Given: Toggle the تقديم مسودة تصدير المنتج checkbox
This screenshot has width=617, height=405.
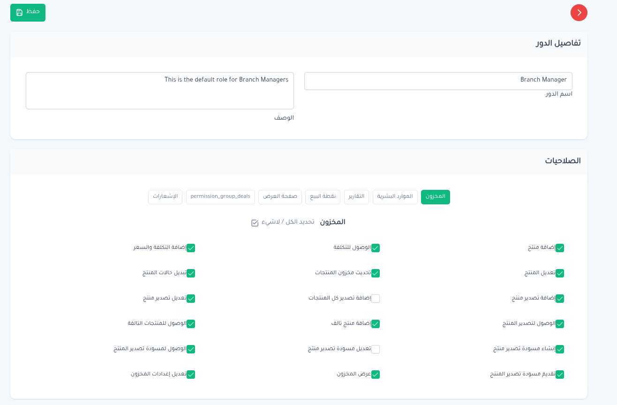Looking at the screenshot, I should (560, 375).
